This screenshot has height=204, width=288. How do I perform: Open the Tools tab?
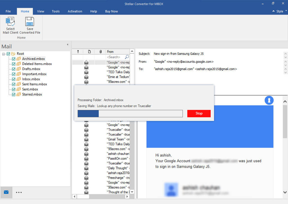tap(56, 11)
